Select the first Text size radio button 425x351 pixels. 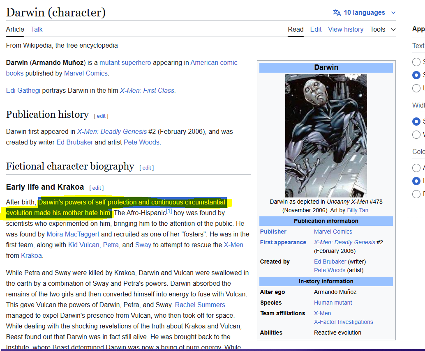[416, 62]
